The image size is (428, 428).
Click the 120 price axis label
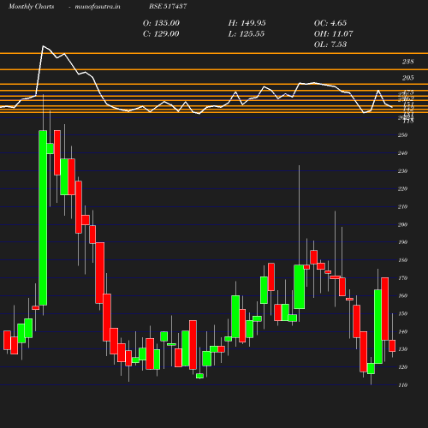click(402, 367)
